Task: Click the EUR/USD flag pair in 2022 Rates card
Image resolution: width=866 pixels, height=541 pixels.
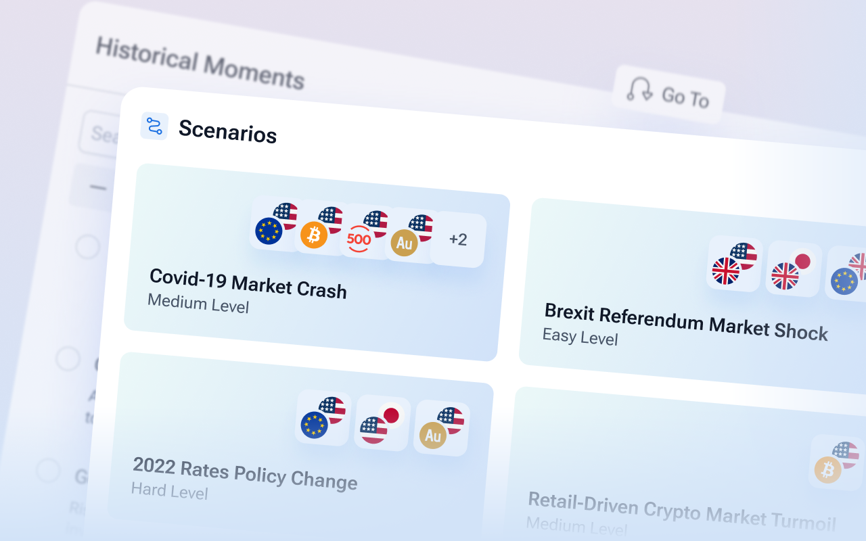Action: 322,417
